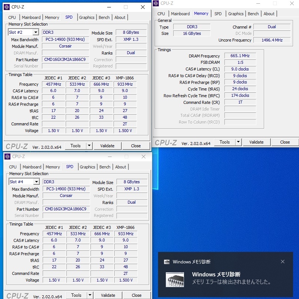Click the small icon in the notification header
This screenshot has height=299, width=299.
tap(167, 262)
